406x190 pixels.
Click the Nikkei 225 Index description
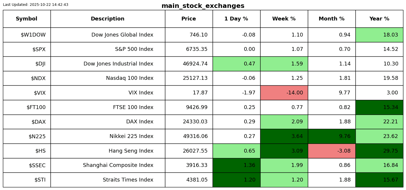point(131,137)
